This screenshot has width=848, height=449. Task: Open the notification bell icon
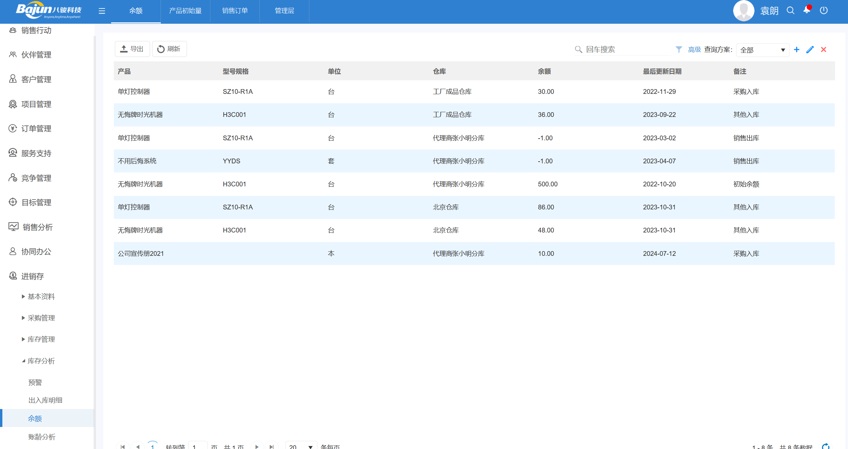[x=807, y=10]
